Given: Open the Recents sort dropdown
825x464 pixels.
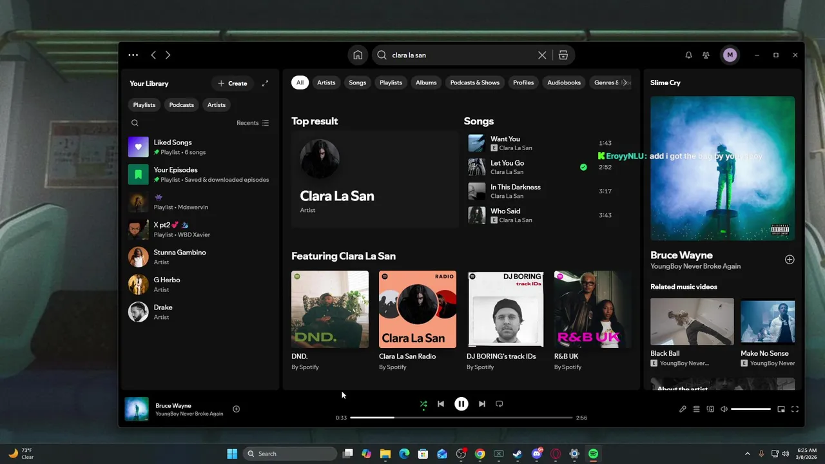Looking at the screenshot, I should (253, 123).
